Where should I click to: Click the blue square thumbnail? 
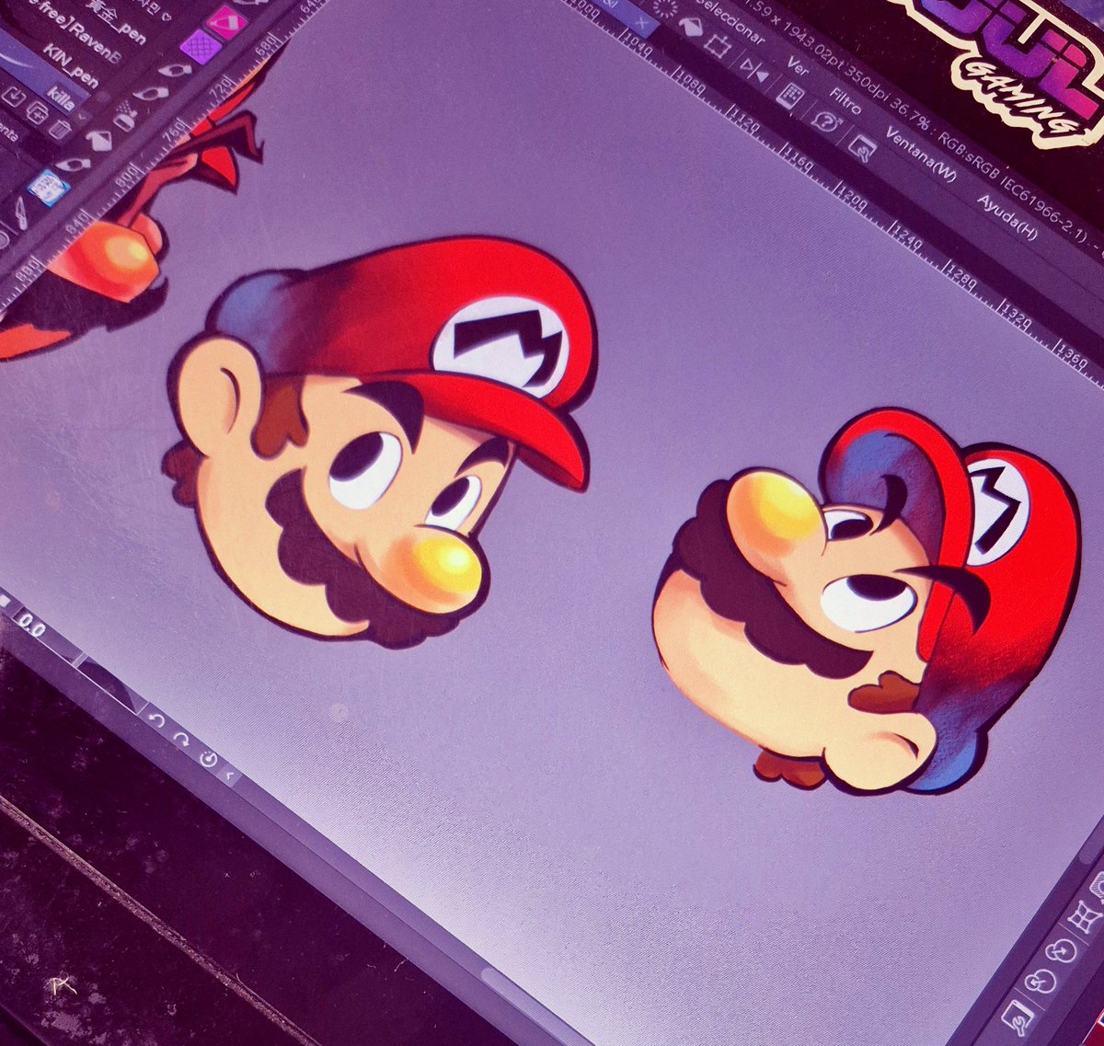[49, 188]
